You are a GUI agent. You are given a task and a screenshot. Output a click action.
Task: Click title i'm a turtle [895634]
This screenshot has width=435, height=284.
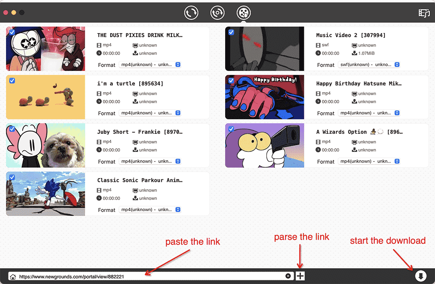tap(130, 84)
